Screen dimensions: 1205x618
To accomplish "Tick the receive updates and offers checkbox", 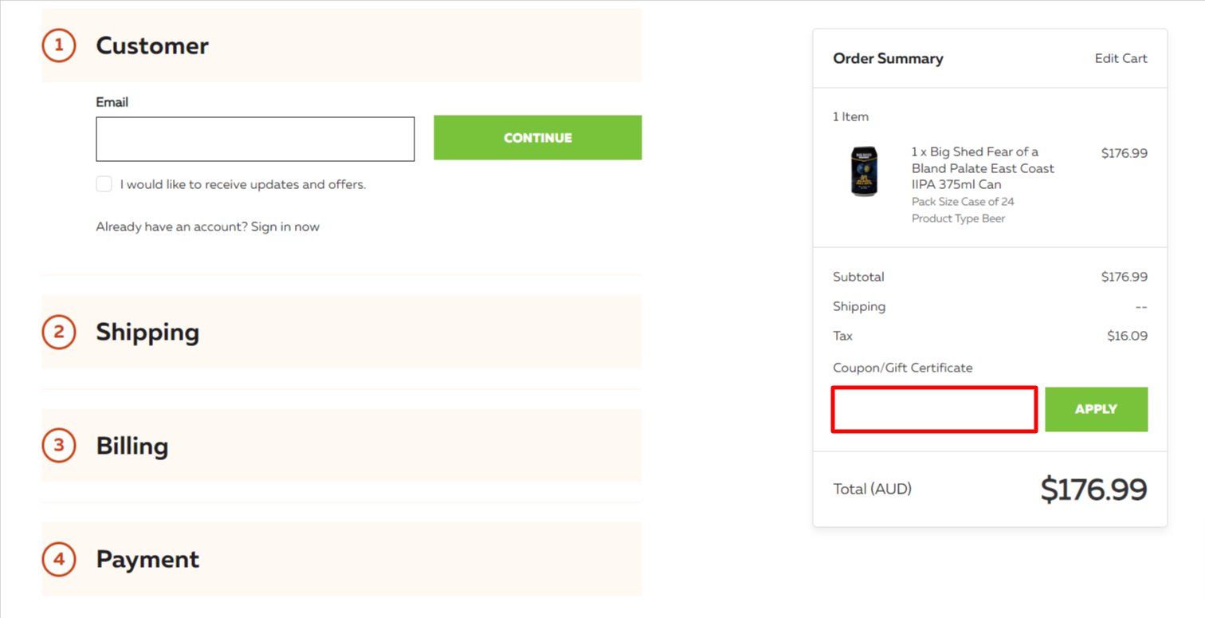I will coord(104,184).
